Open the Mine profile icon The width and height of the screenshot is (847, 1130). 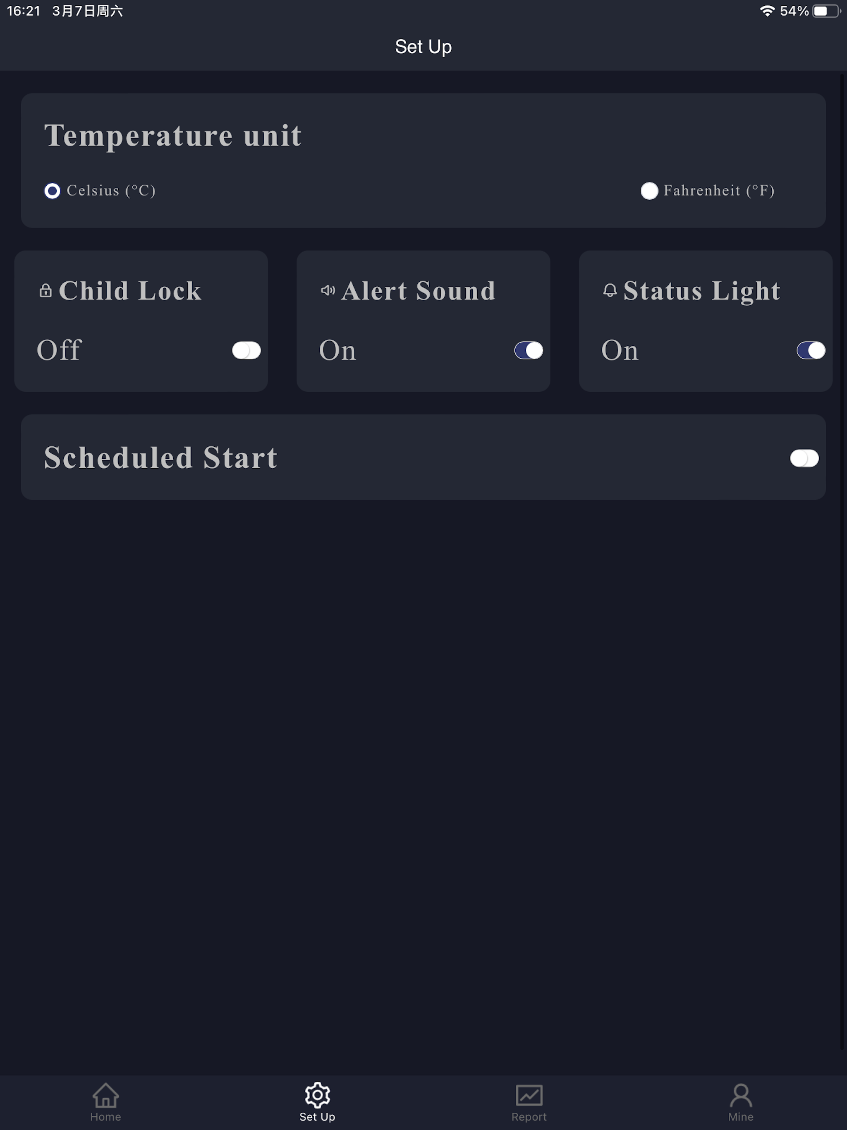click(741, 1095)
